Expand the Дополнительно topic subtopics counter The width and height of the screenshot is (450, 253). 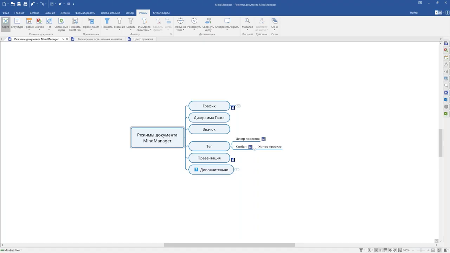tap(237, 169)
